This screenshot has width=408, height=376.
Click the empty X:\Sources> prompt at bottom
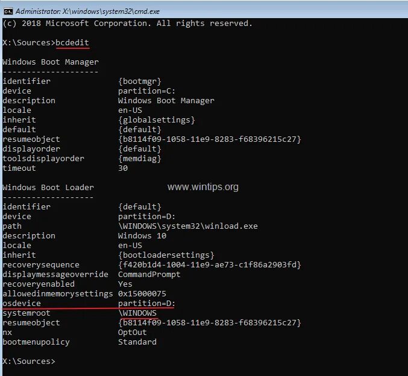click(x=29, y=362)
